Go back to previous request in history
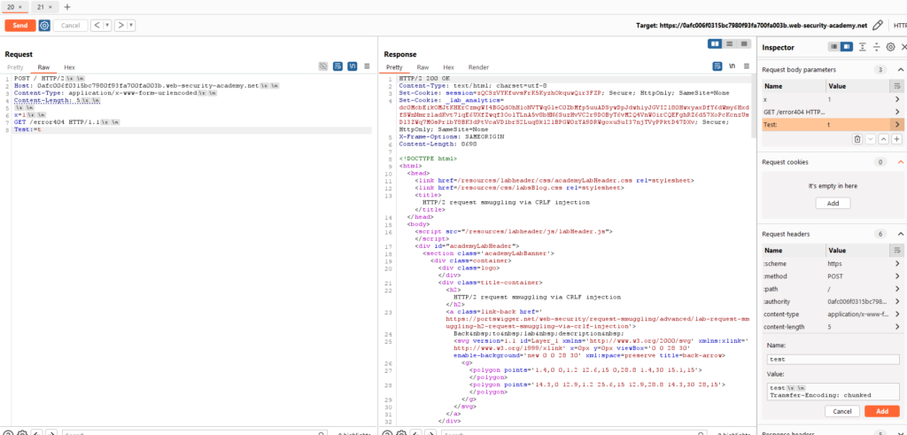 [x=97, y=26]
